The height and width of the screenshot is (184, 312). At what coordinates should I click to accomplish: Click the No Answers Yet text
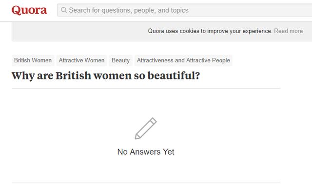[x=146, y=152]
